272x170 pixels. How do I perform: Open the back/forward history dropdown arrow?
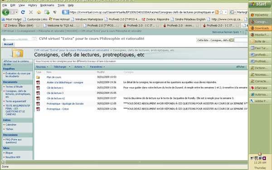point(17,12)
